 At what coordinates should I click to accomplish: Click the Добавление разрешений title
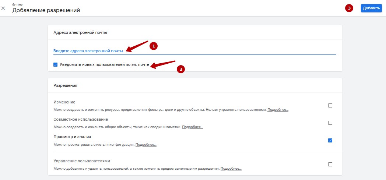pos(46,10)
